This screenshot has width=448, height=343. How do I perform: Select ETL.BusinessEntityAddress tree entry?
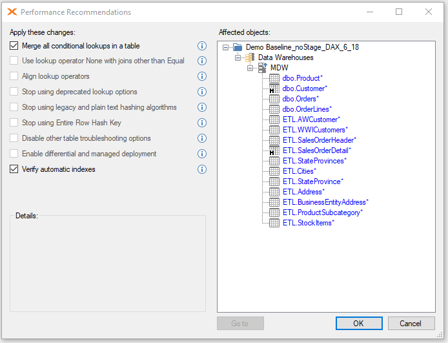pos(325,202)
